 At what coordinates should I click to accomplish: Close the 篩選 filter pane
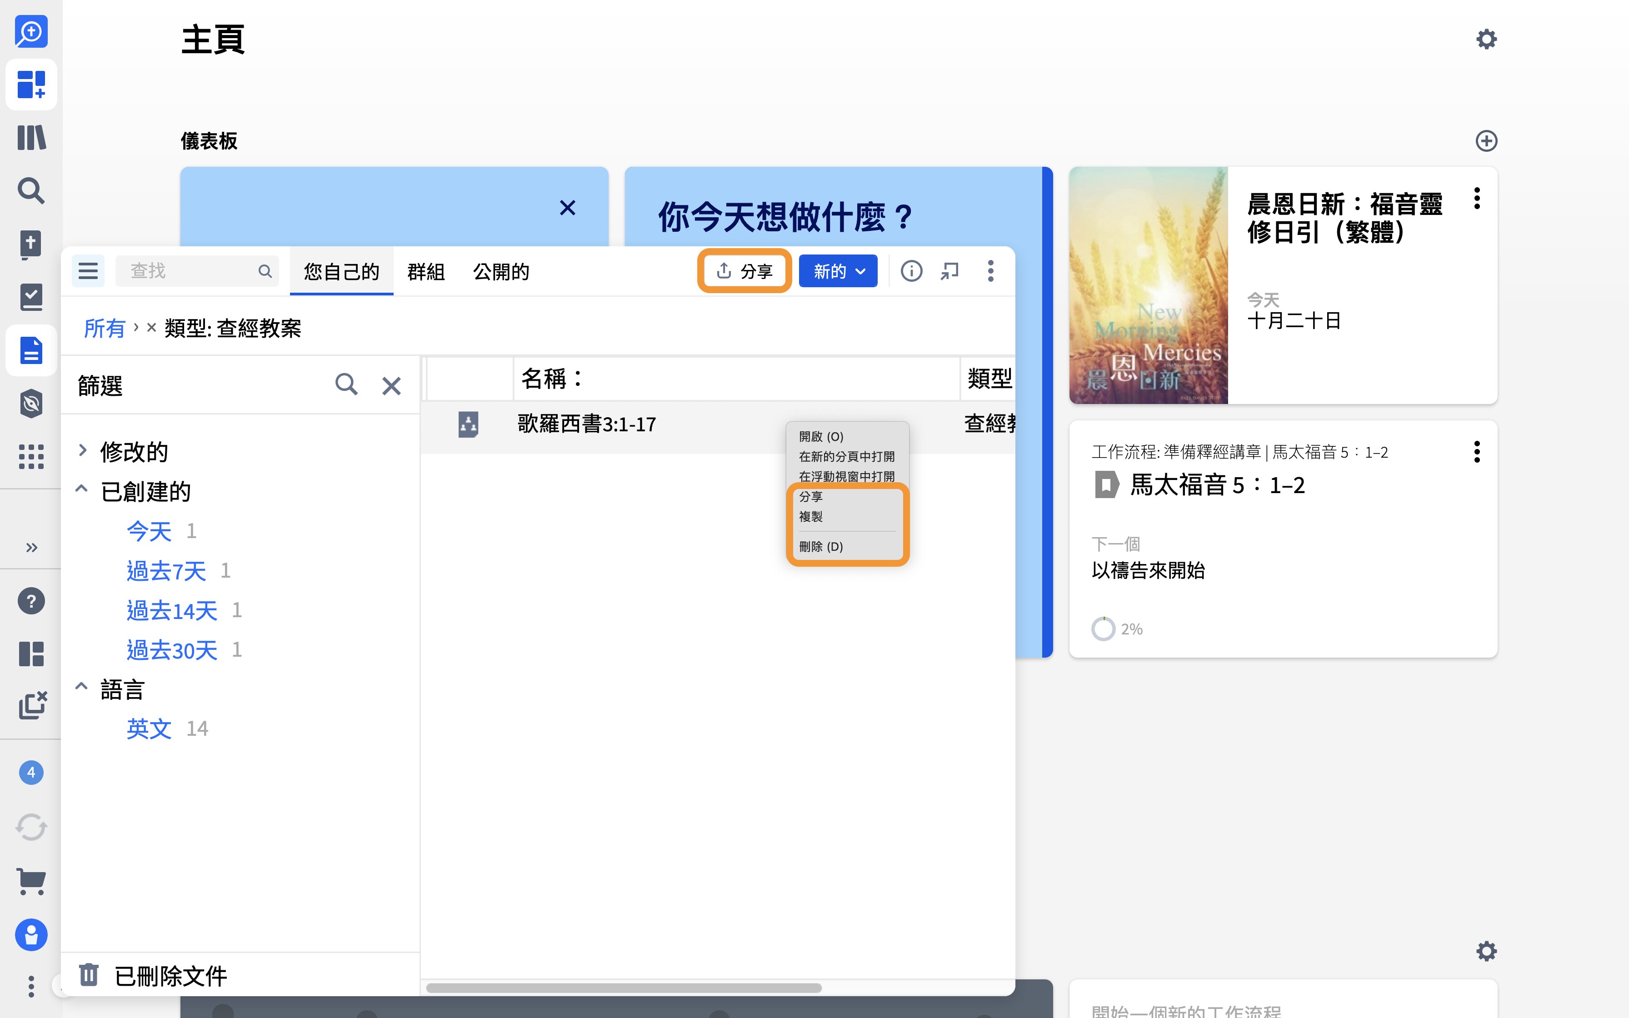[391, 386]
